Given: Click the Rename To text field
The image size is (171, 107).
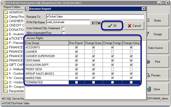Looking at the screenshot, I should (95, 17).
